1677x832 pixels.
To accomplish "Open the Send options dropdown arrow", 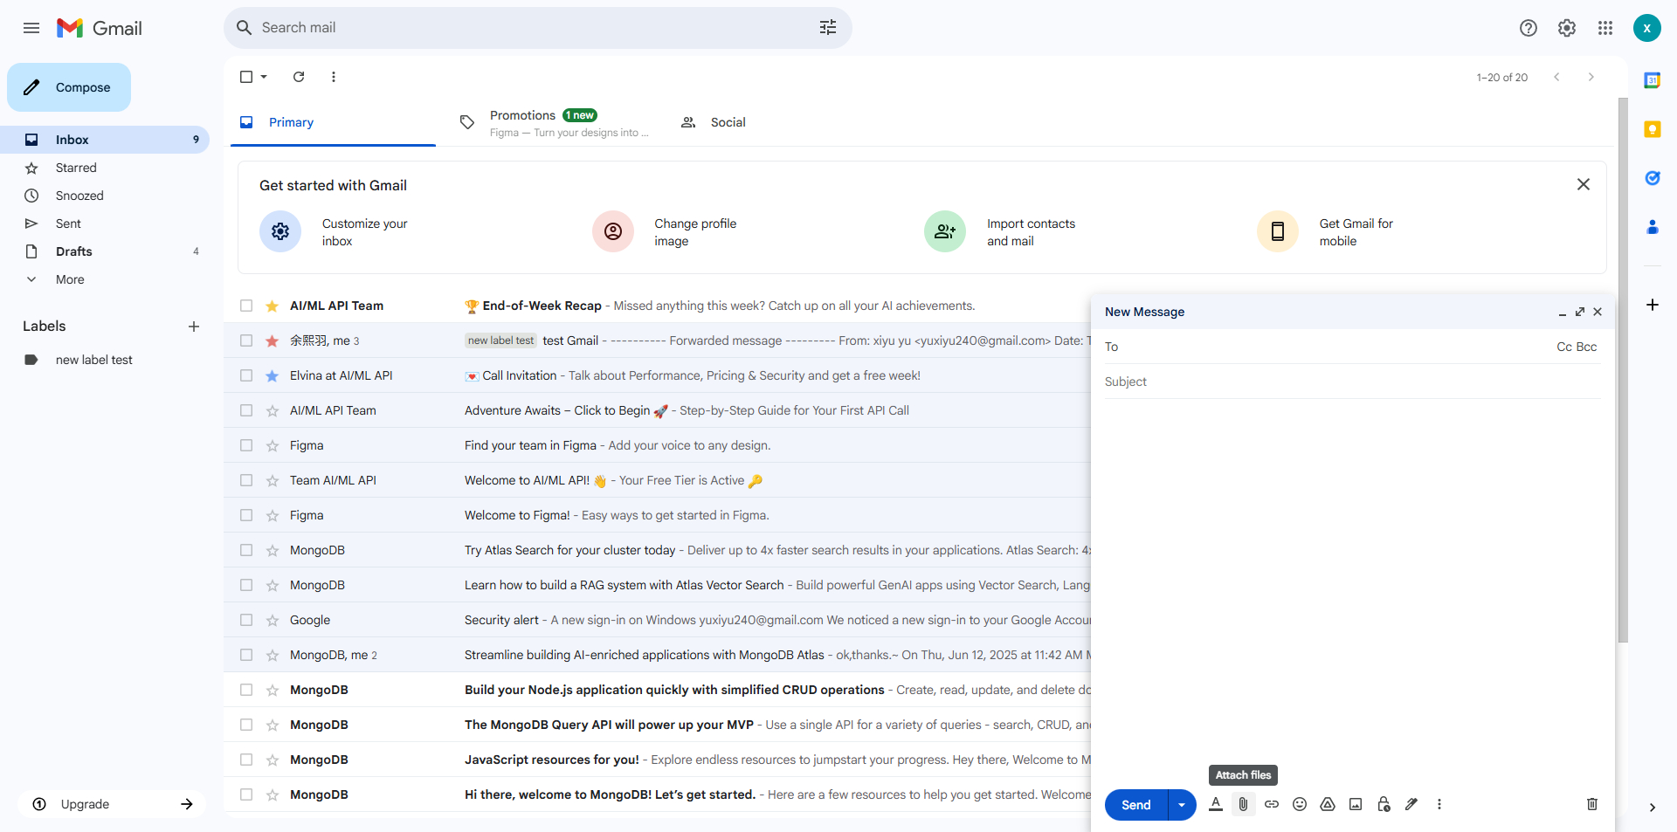I will pyautogui.click(x=1182, y=805).
